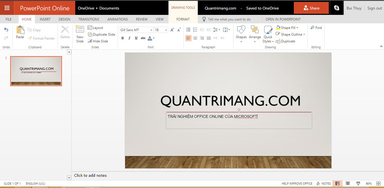
Task: Click OPEN IN POWERPOINT
Action: coord(283,19)
